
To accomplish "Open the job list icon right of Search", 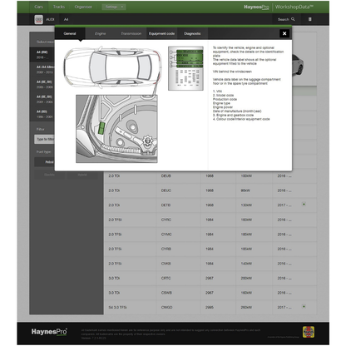I will (310, 19).
